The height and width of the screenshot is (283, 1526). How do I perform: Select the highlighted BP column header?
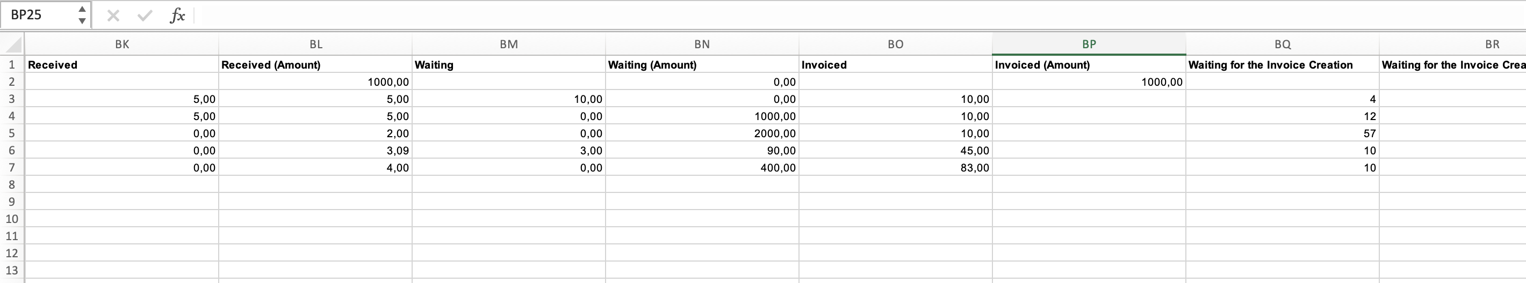click(1089, 44)
